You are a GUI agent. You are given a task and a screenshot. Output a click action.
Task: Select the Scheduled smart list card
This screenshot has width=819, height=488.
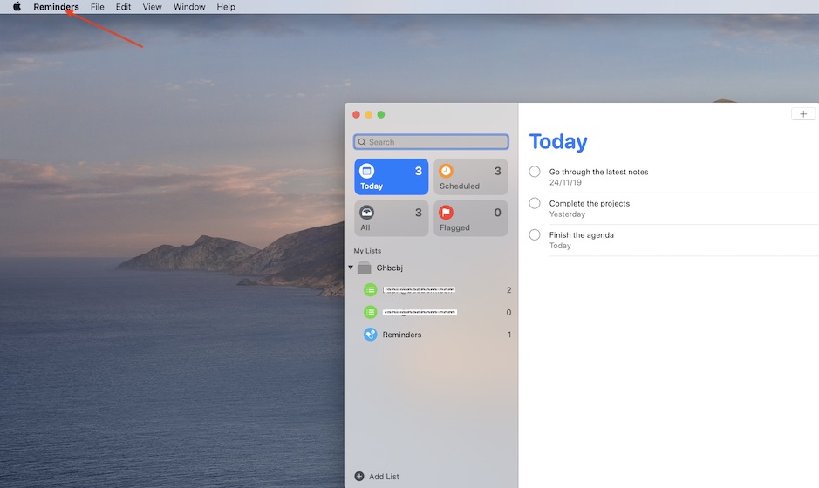click(471, 177)
